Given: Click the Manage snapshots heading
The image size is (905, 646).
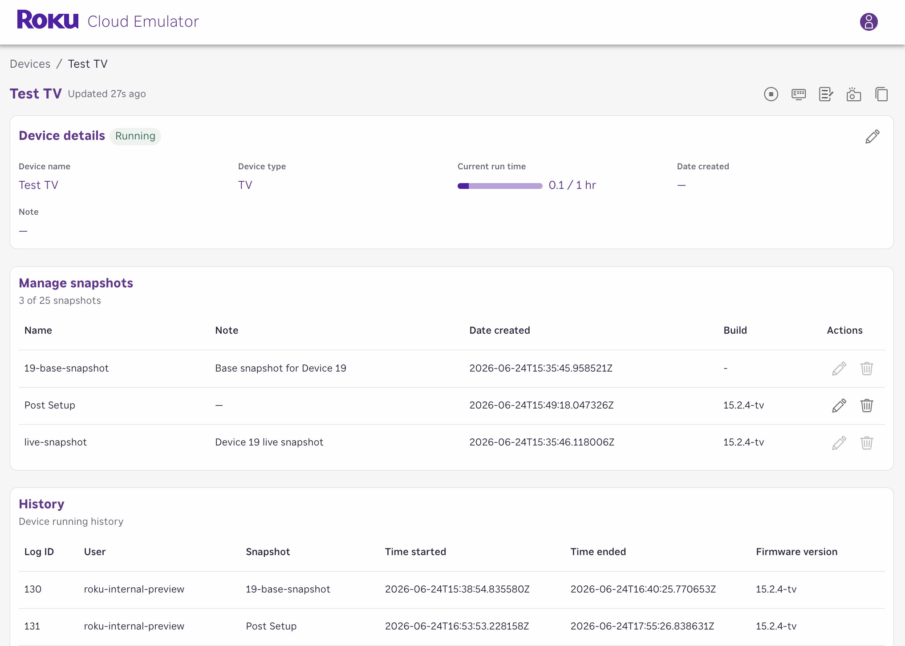Looking at the screenshot, I should click(76, 283).
